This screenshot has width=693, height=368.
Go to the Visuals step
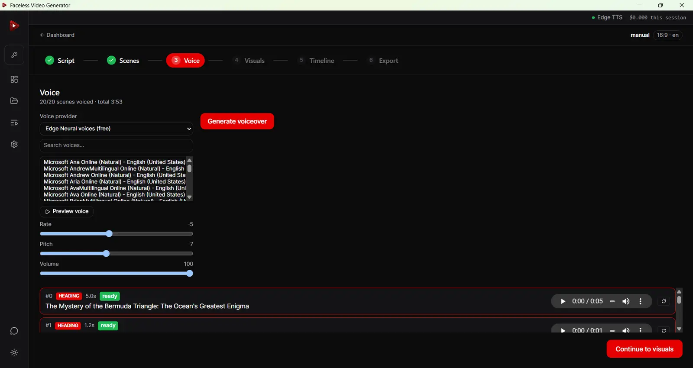249,61
